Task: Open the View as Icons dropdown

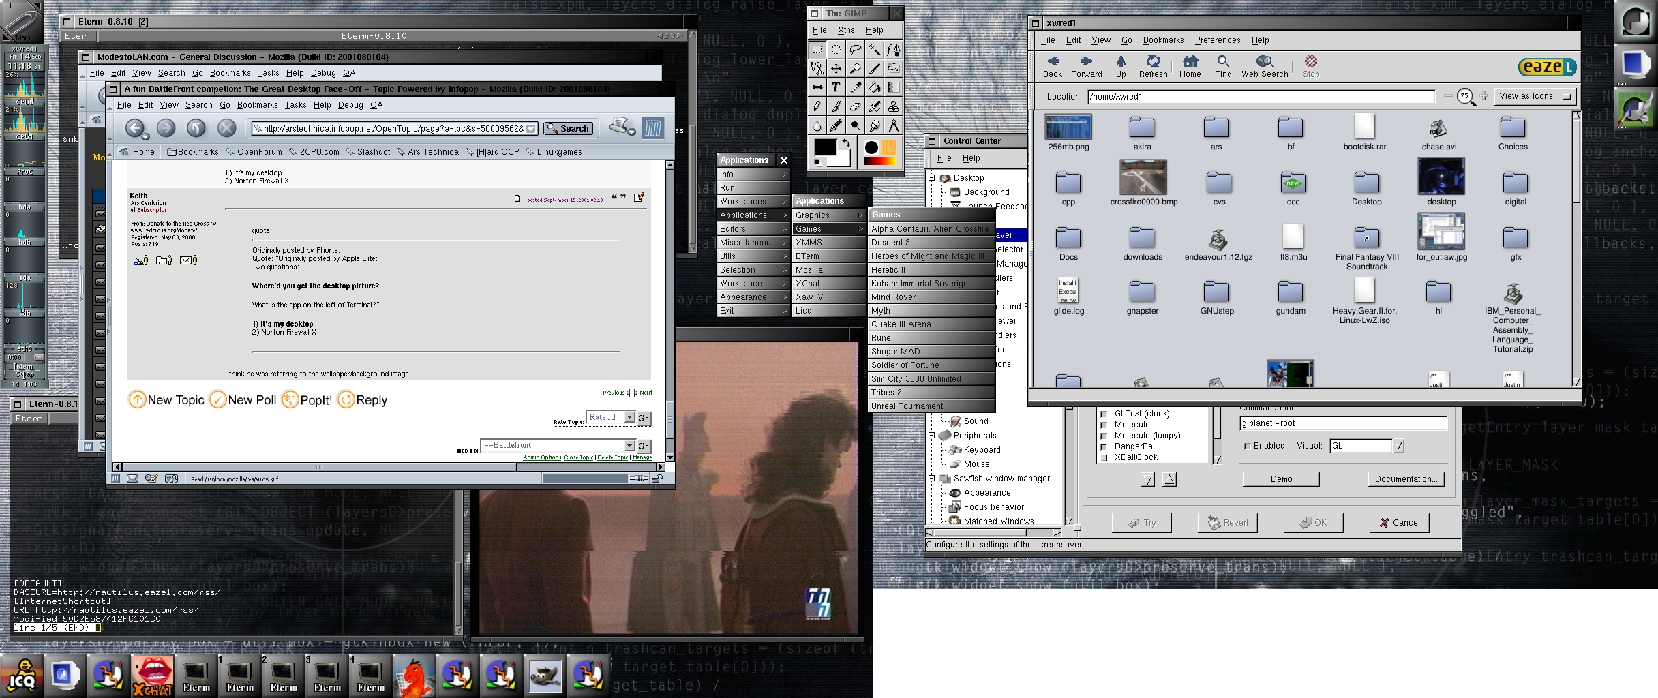Action: 1536,96
